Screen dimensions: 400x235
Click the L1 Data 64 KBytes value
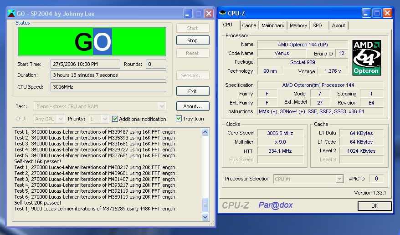coord(361,133)
